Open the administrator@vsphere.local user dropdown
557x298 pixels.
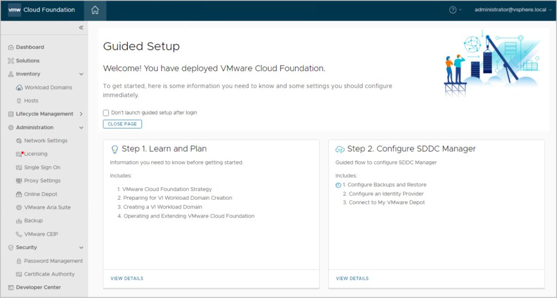512,10
